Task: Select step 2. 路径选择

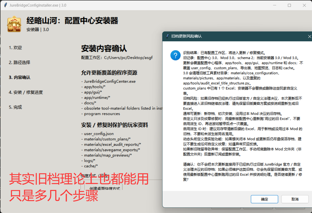Action: tap(19, 62)
